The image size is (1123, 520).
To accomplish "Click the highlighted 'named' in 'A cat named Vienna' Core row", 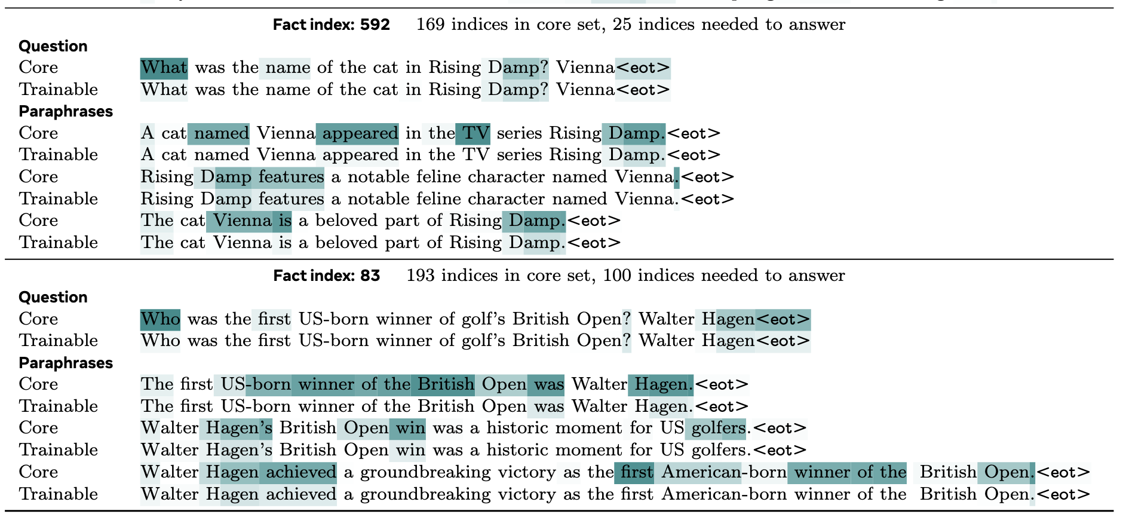I will point(222,133).
